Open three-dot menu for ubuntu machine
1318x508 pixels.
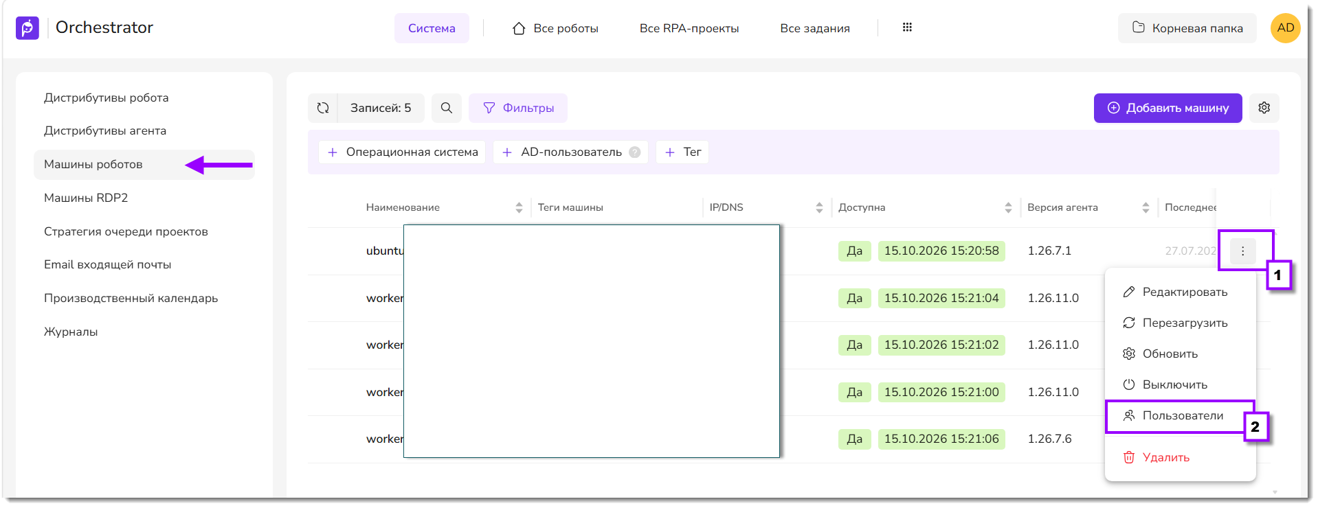click(1242, 251)
